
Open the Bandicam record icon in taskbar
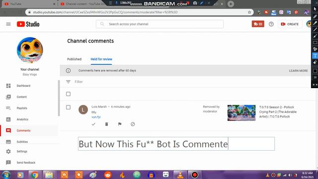click(194, 175)
